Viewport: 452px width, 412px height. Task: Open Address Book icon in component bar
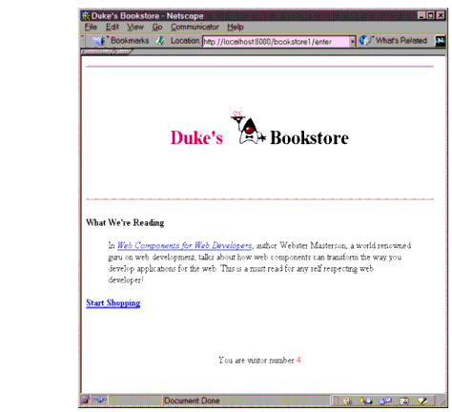[404, 401]
